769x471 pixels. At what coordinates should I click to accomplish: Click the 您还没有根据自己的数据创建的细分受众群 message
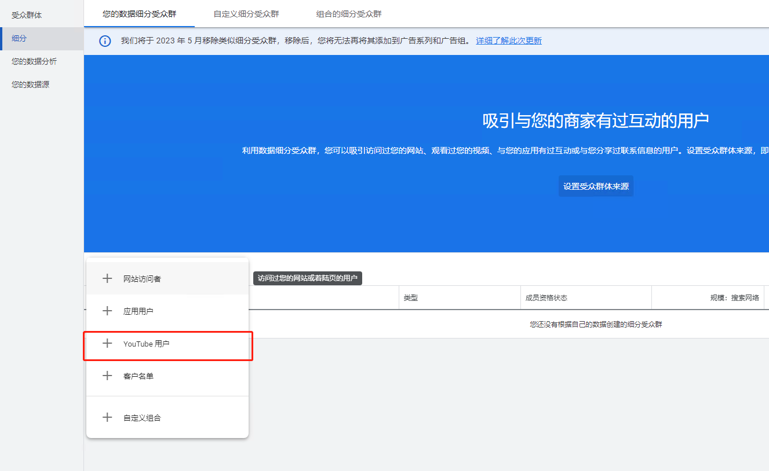point(596,325)
